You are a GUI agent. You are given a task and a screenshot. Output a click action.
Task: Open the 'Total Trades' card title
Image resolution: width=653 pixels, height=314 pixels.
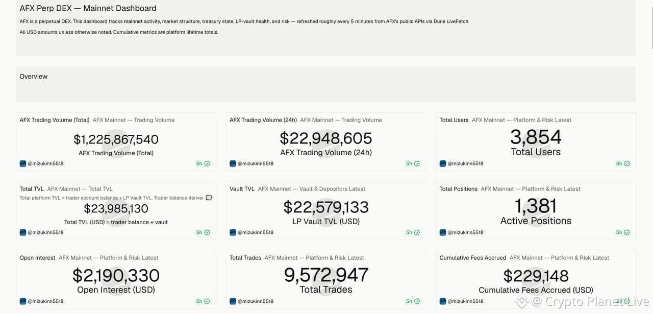click(x=245, y=258)
